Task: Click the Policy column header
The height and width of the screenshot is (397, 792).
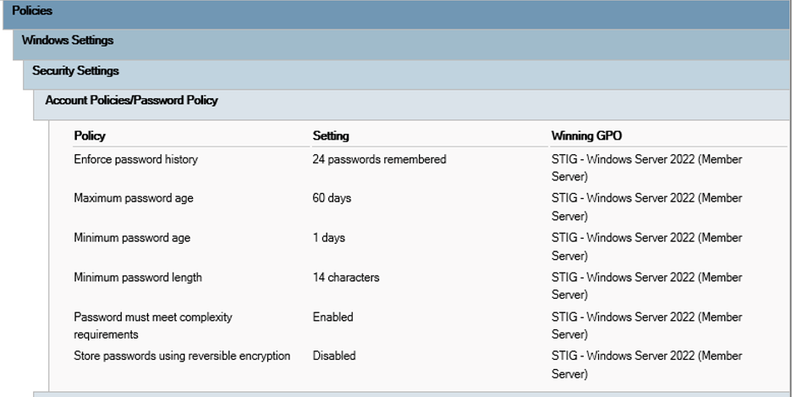Action: coord(90,136)
